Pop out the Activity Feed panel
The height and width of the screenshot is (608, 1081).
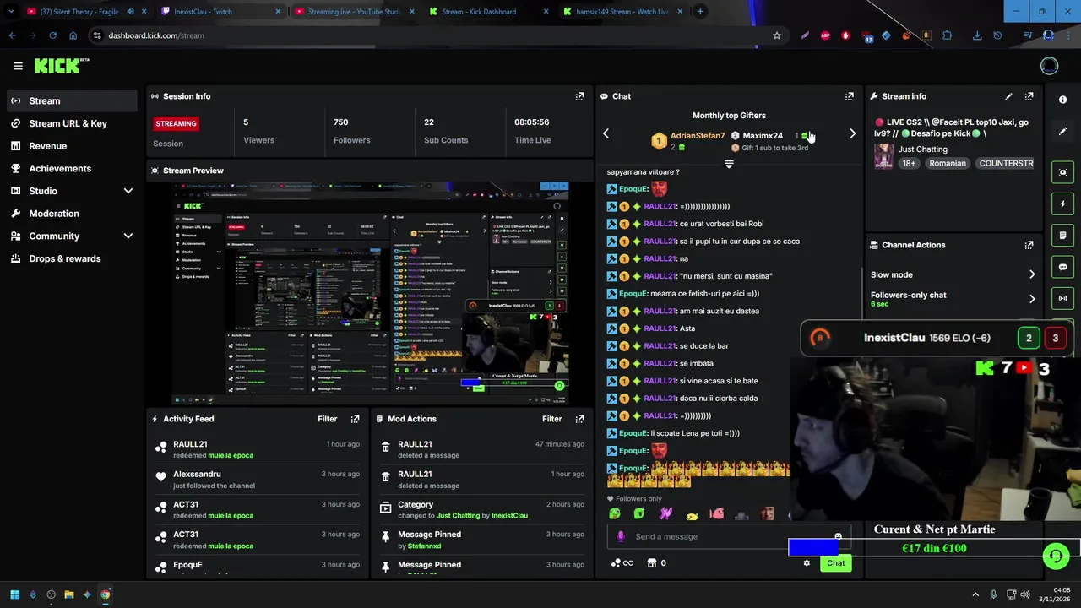355,419
